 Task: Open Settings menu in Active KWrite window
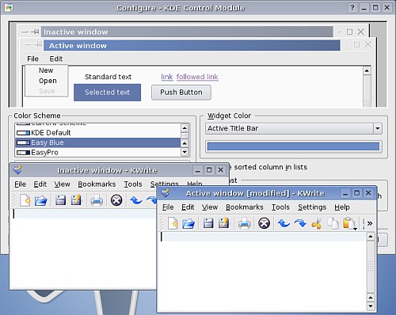click(312, 207)
